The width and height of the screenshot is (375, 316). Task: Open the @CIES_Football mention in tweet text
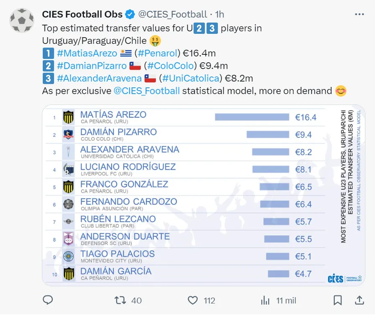147,91
